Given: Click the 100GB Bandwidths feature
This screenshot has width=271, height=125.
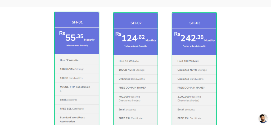Looking at the screenshot, I should [x=71, y=78].
